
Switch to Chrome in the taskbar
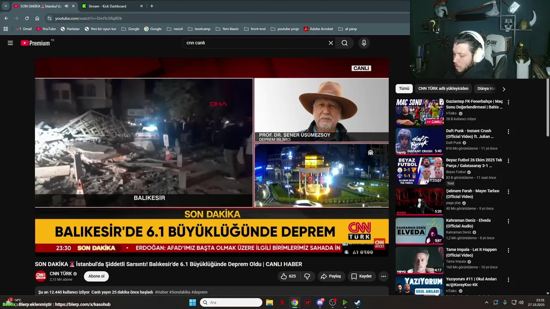coord(295,303)
